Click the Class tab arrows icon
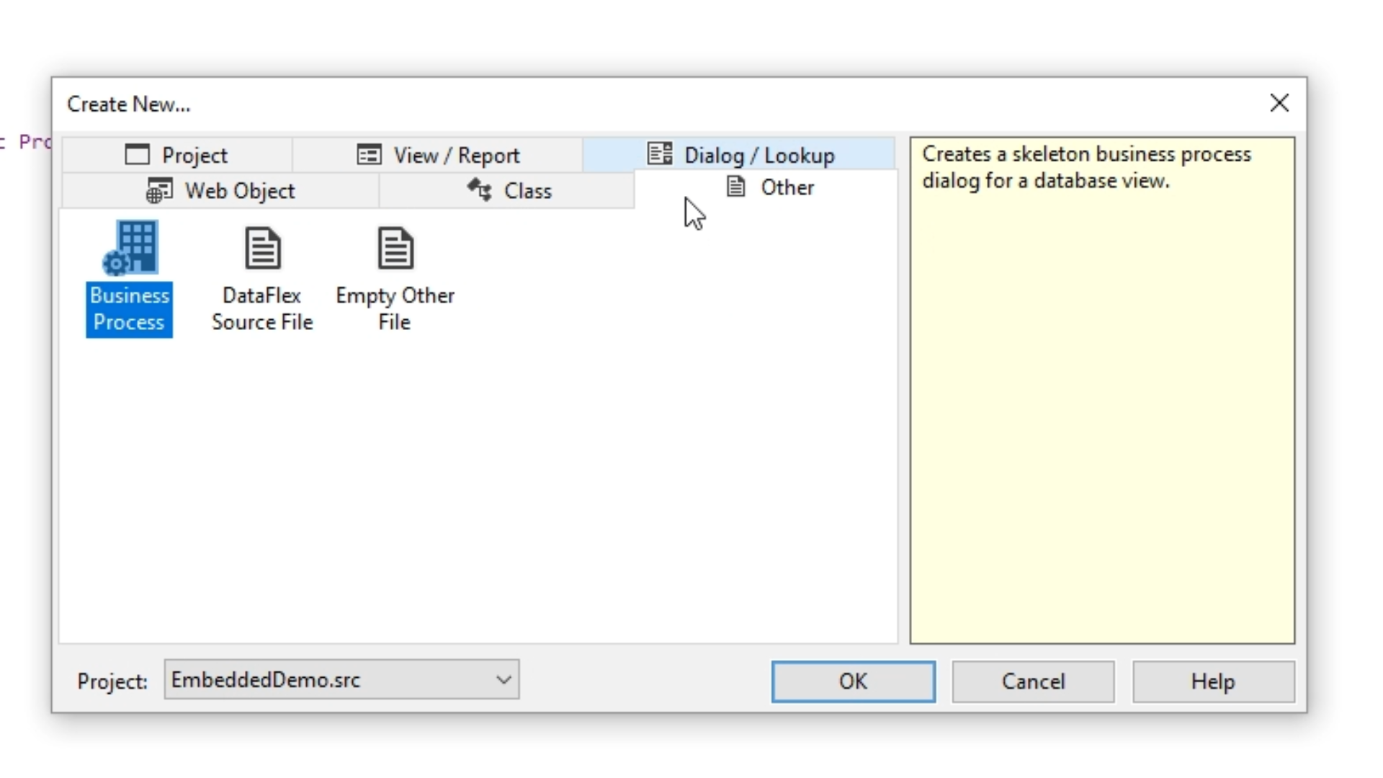This screenshot has width=1383, height=778. point(480,190)
